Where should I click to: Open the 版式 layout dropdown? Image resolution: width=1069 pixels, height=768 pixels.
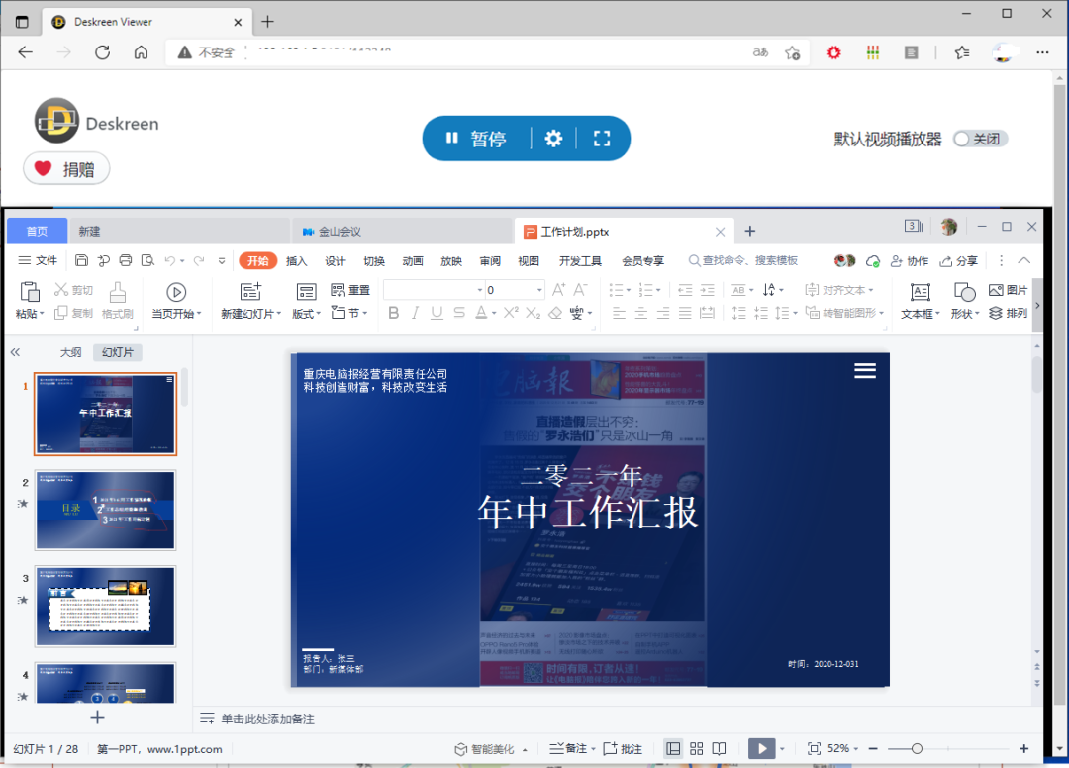(x=303, y=312)
